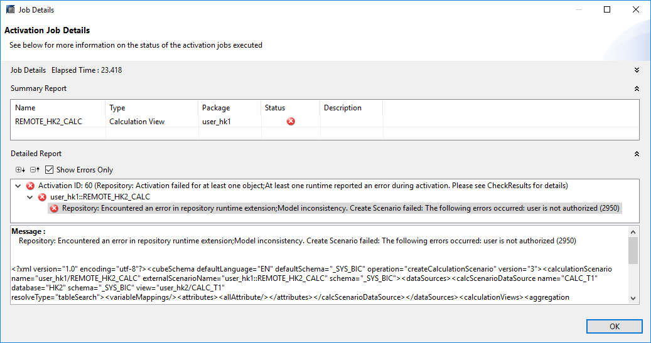Click the expand all icon in Detailed Report
Screen dimensions: 651x343
click(20, 170)
